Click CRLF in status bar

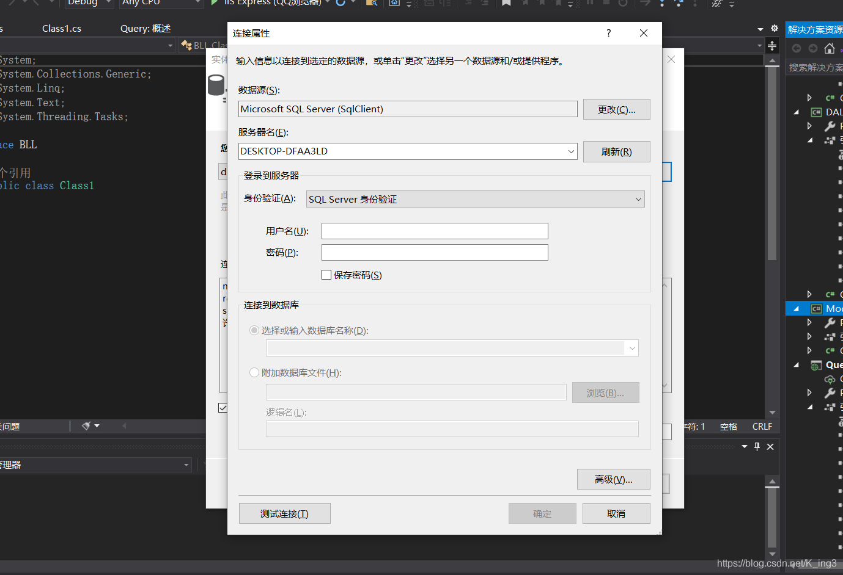(x=762, y=426)
